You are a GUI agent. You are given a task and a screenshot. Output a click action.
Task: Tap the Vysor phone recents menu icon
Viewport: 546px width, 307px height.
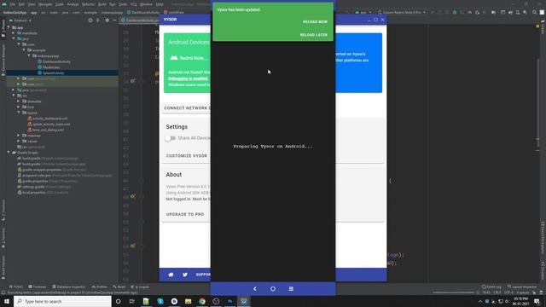[291, 288]
